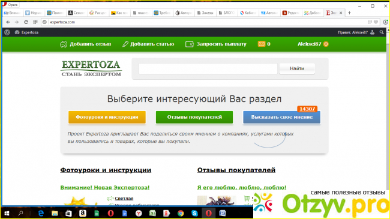Click the WordPress logo in admin bar

click(7, 32)
